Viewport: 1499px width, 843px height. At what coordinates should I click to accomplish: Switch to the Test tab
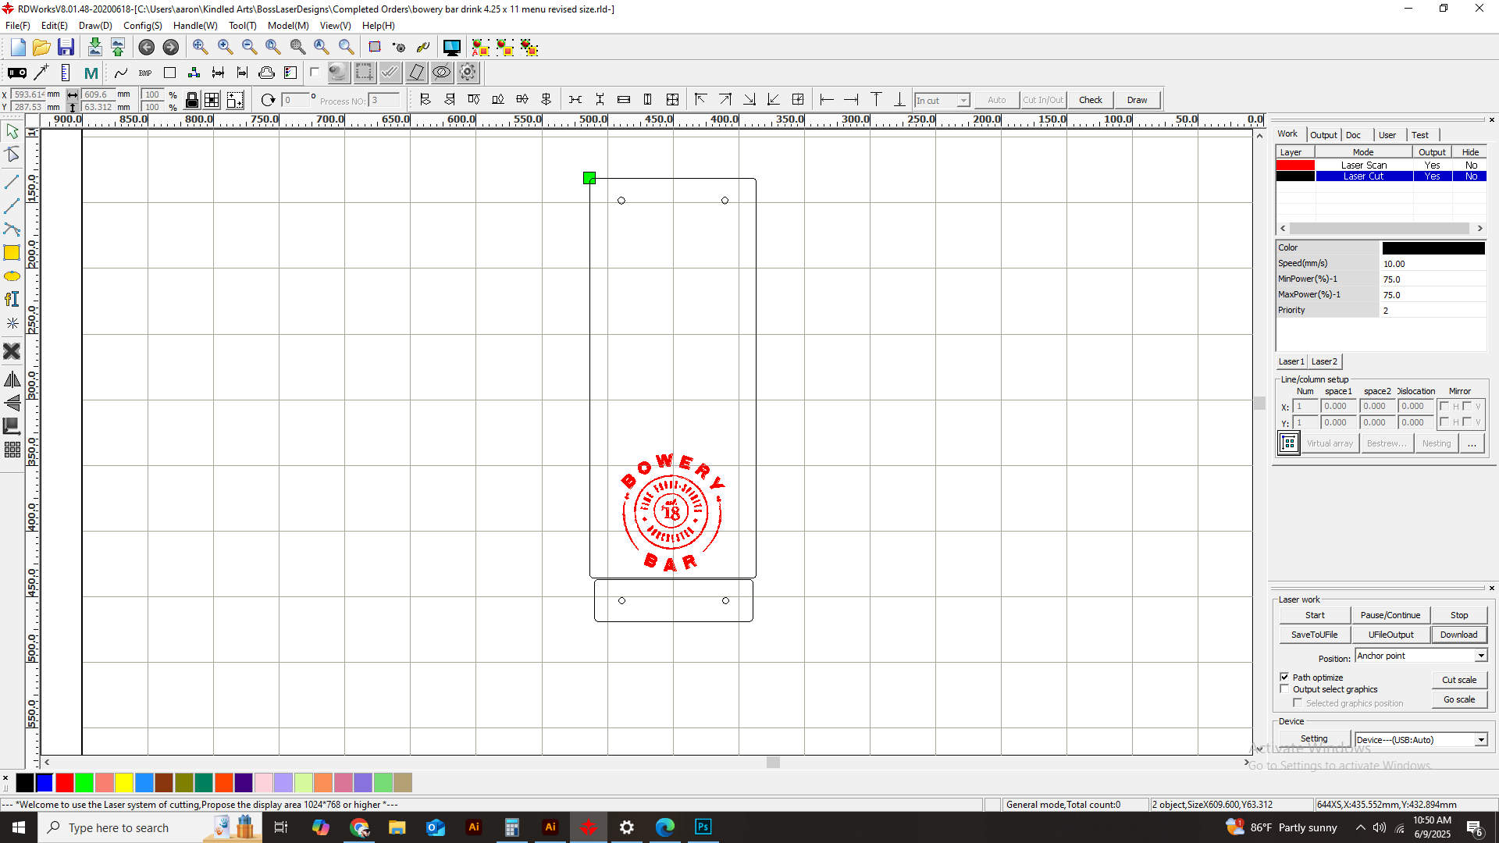pos(1420,135)
